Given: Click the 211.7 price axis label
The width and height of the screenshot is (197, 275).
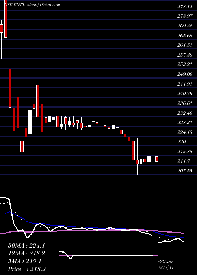Looking at the screenshot, I should point(183,161).
